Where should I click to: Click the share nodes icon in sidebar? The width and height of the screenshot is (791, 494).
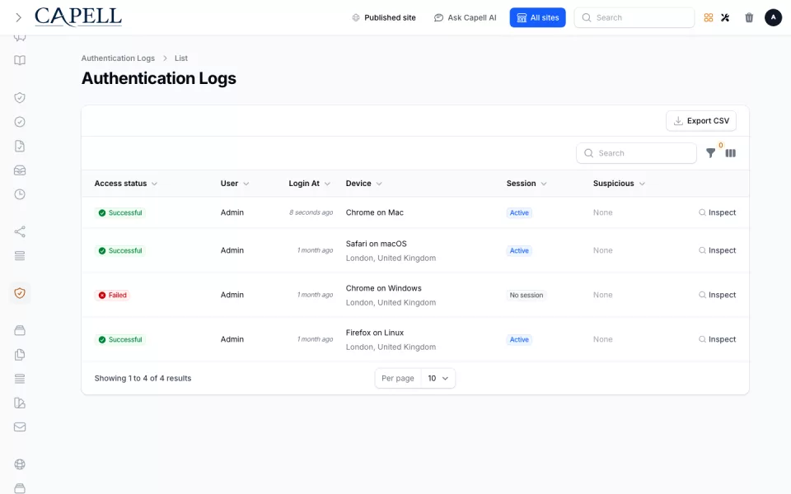(x=20, y=232)
